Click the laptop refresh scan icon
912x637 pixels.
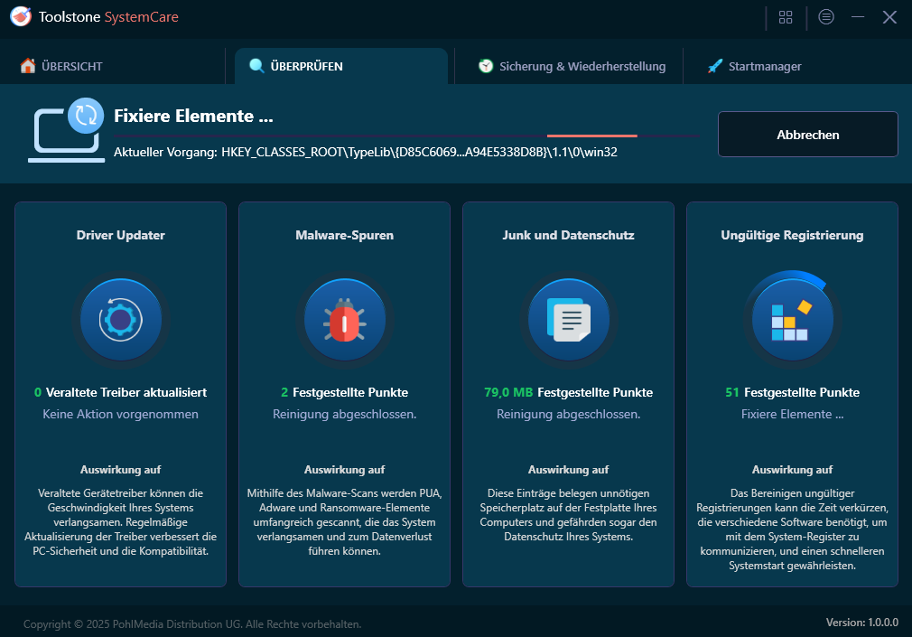coord(65,131)
